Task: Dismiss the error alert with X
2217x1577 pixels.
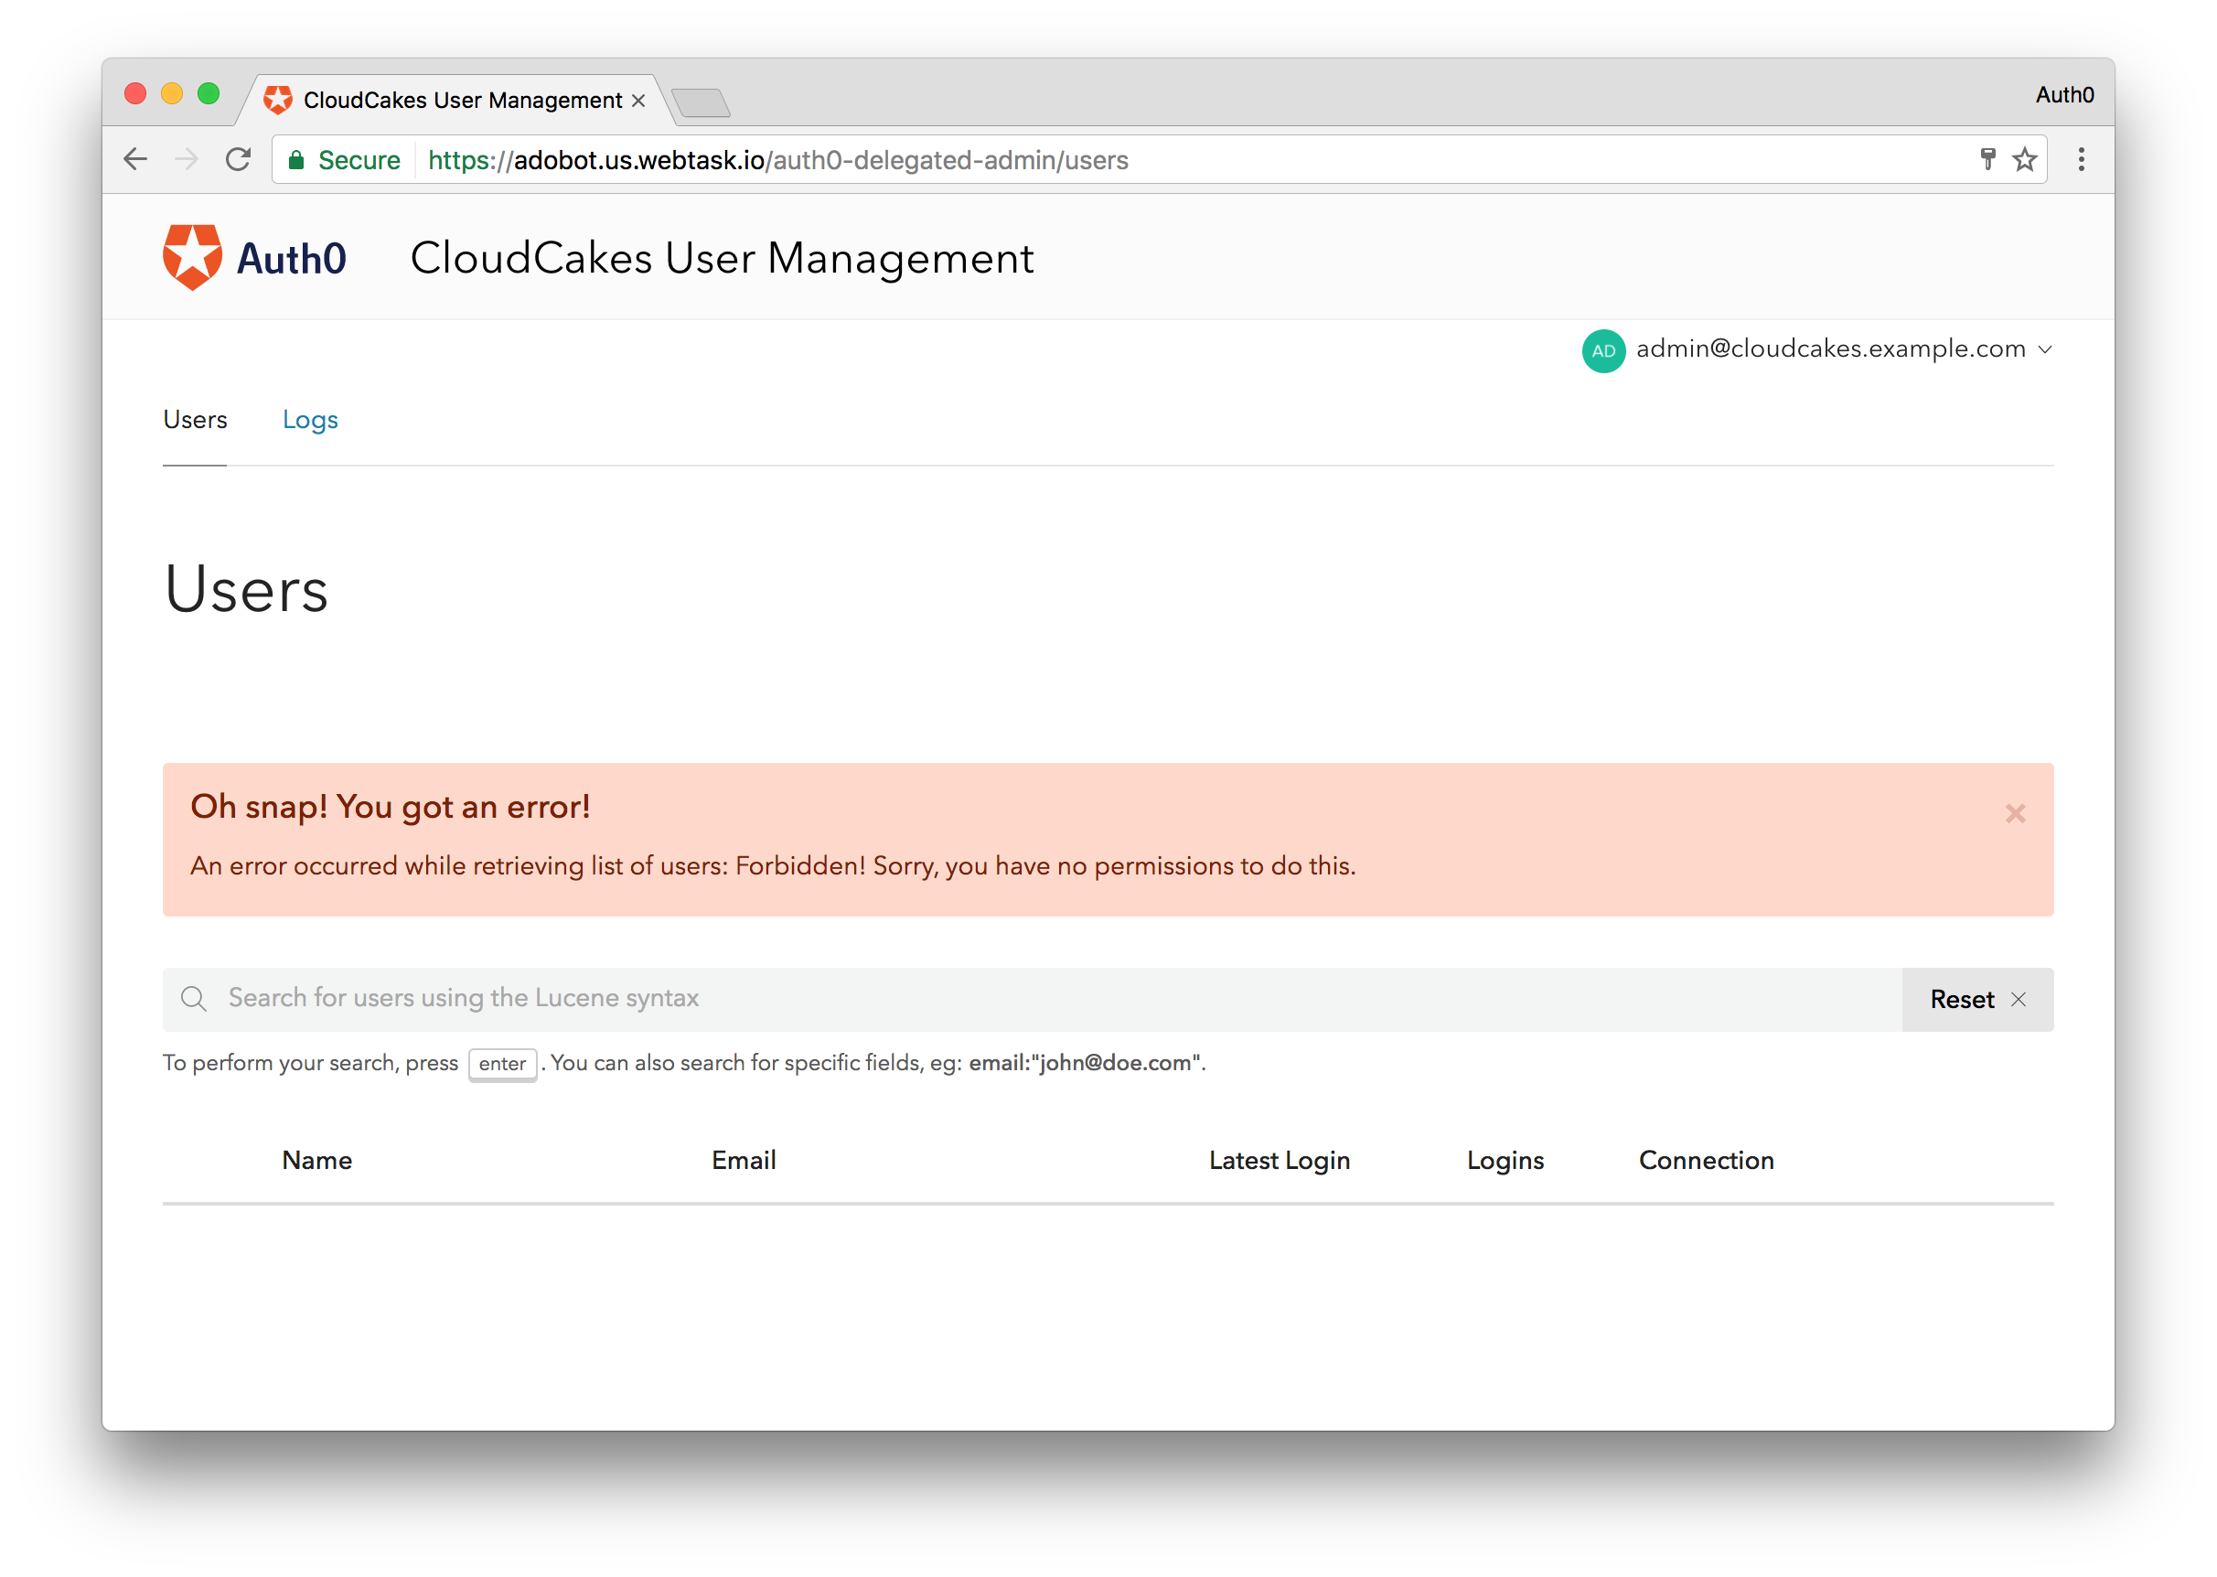Action: [2014, 813]
